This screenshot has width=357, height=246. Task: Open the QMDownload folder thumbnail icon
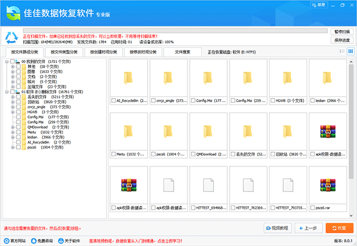[x=208, y=131]
